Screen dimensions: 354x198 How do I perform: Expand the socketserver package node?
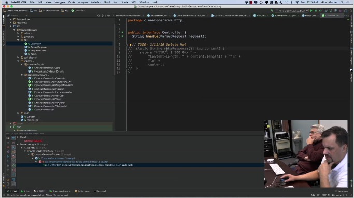coord(18,58)
